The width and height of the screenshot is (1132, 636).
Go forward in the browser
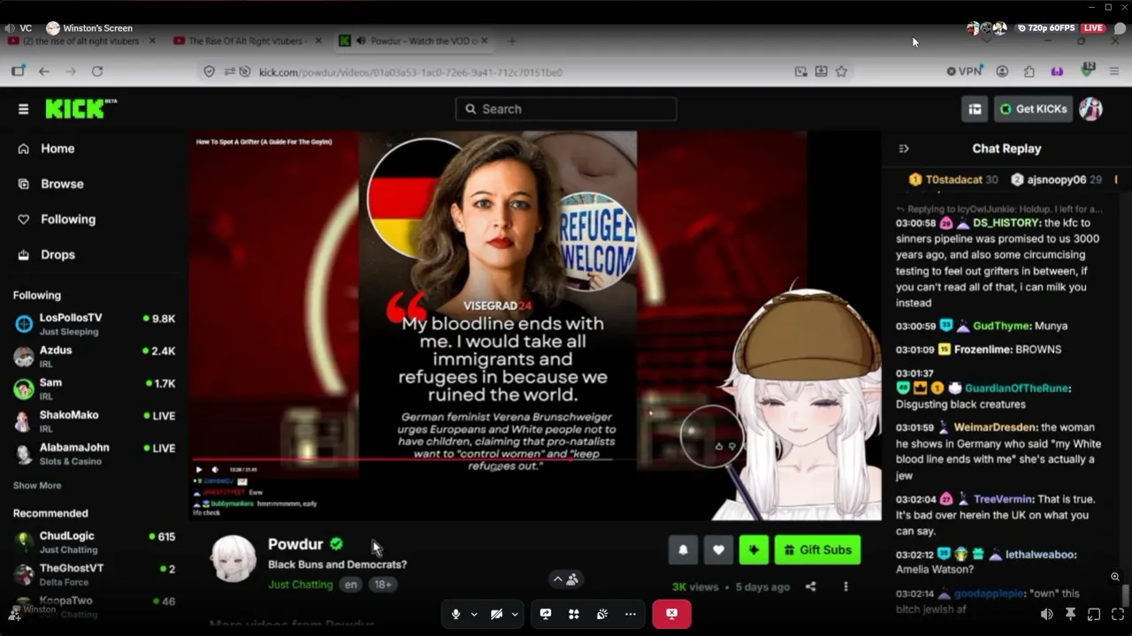[x=71, y=72]
